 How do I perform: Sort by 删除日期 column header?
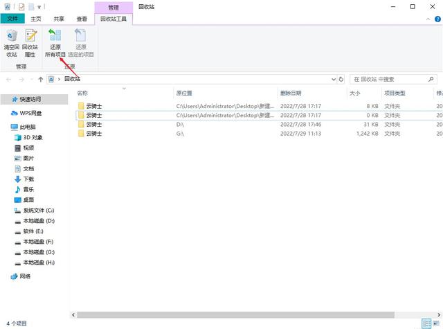click(291, 93)
